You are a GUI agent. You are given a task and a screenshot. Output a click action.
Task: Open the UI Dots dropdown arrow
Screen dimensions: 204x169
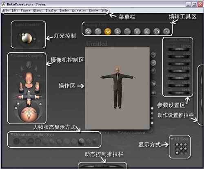(x=172, y=139)
